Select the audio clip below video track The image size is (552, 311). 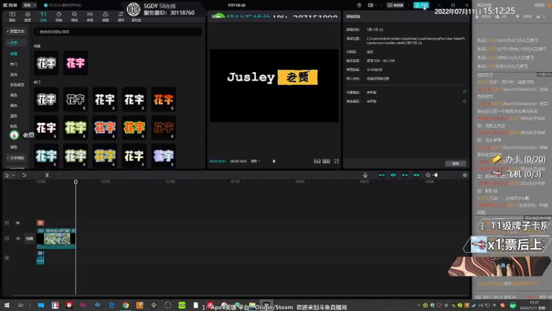pos(41,258)
